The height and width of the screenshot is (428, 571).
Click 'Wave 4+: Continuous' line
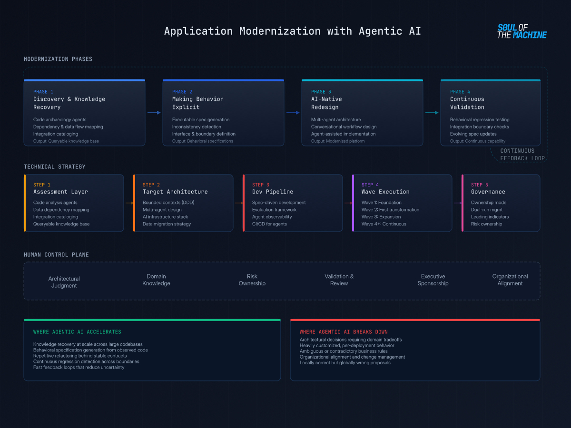point(384,224)
